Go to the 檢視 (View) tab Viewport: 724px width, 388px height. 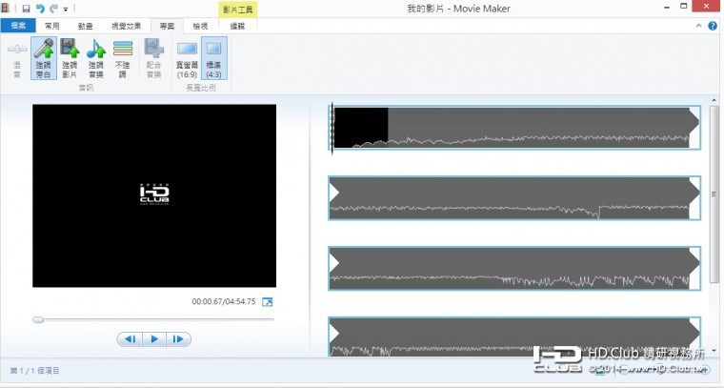coord(200,26)
